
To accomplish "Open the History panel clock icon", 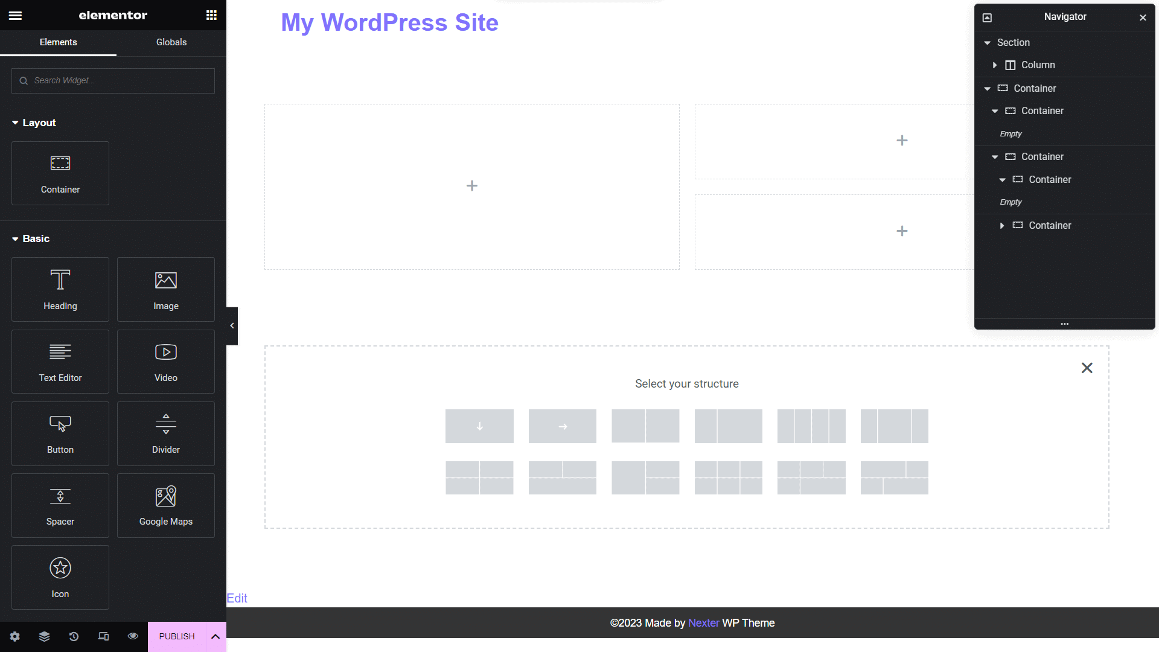I will click(74, 636).
